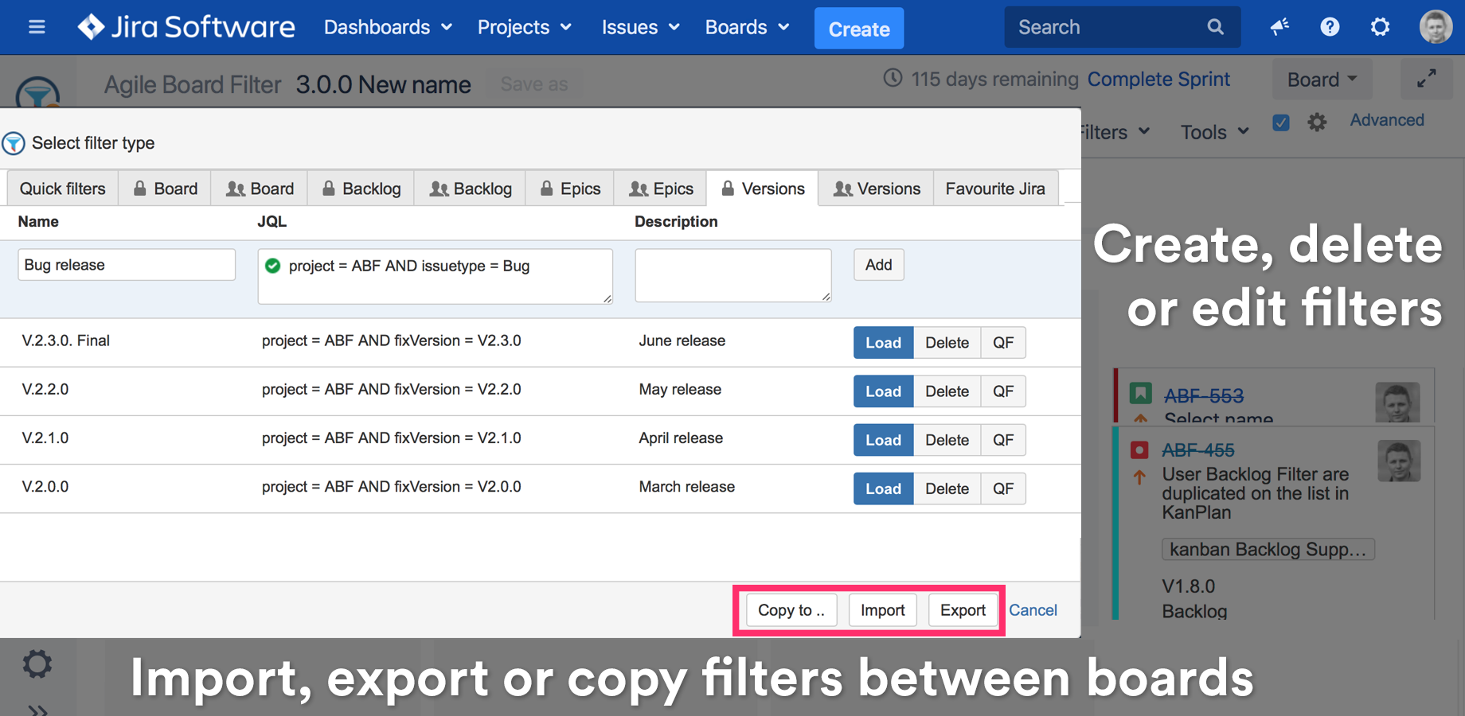Type a description for Bug release filter
1465x716 pixels.
point(732,274)
